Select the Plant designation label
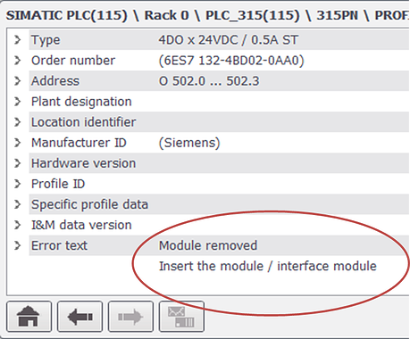The image size is (410, 339). [81, 102]
